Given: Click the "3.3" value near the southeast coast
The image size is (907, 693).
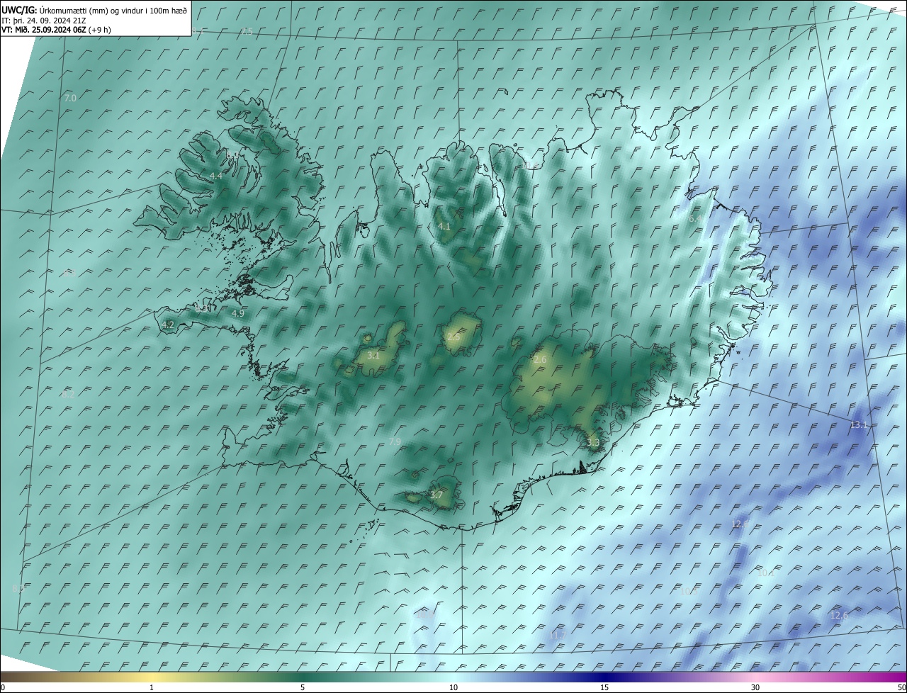Looking at the screenshot, I should click(593, 442).
